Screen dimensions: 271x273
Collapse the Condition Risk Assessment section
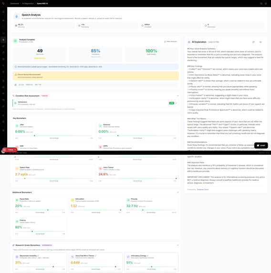coord(177,96)
